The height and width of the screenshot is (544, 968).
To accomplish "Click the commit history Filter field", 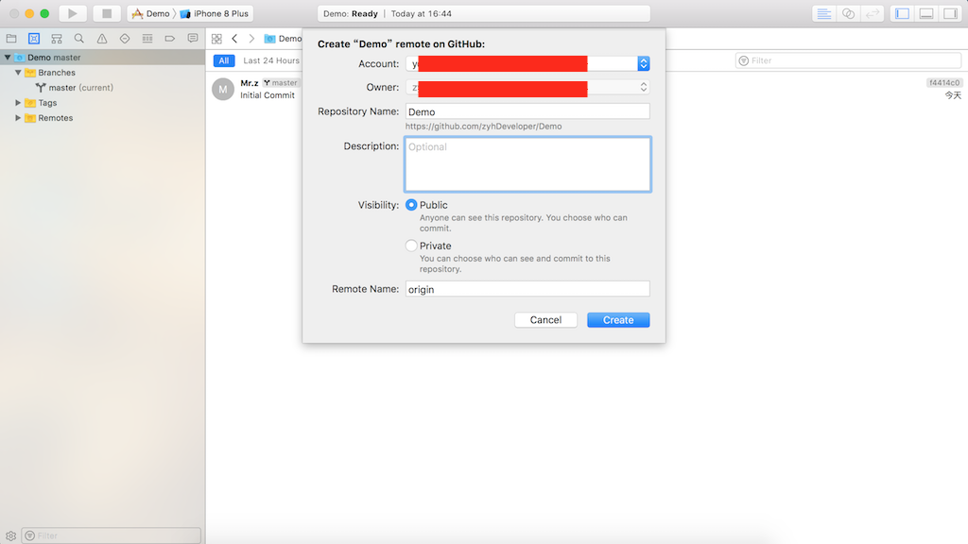I will click(848, 60).
